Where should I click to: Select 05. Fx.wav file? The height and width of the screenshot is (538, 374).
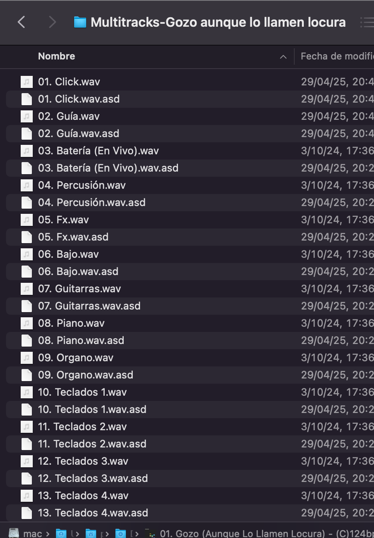190,220
